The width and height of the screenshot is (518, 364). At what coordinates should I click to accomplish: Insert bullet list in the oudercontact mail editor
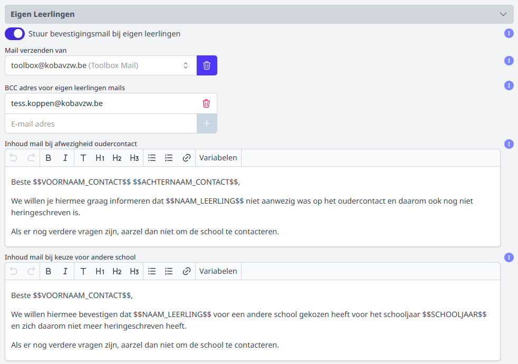152,158
